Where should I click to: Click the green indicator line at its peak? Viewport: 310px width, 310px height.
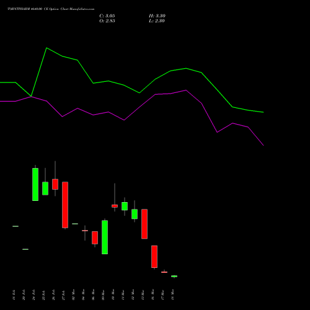(x=46, y=48)
